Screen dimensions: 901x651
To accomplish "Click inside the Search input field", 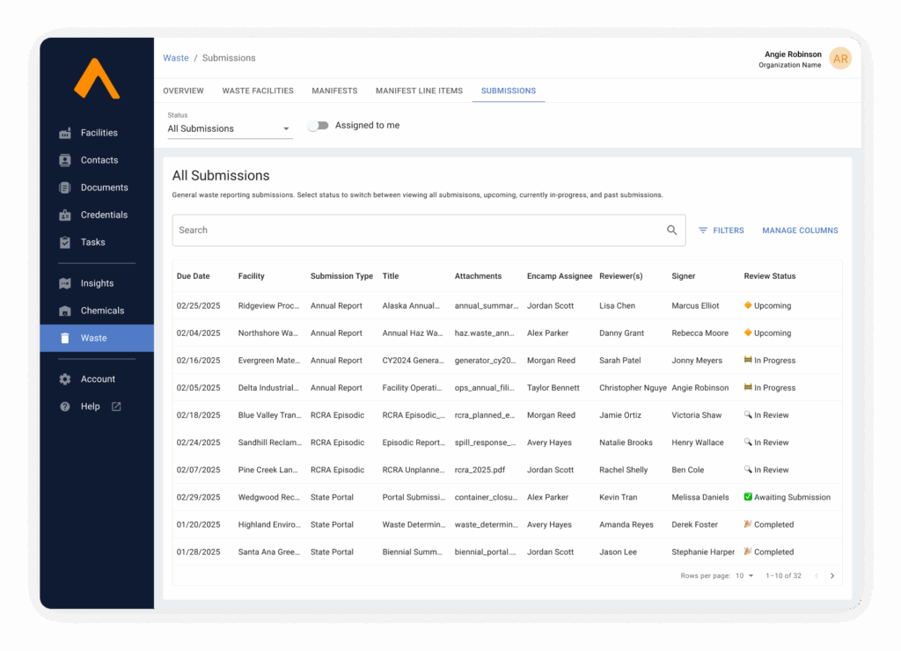I will tap(414, 230).
